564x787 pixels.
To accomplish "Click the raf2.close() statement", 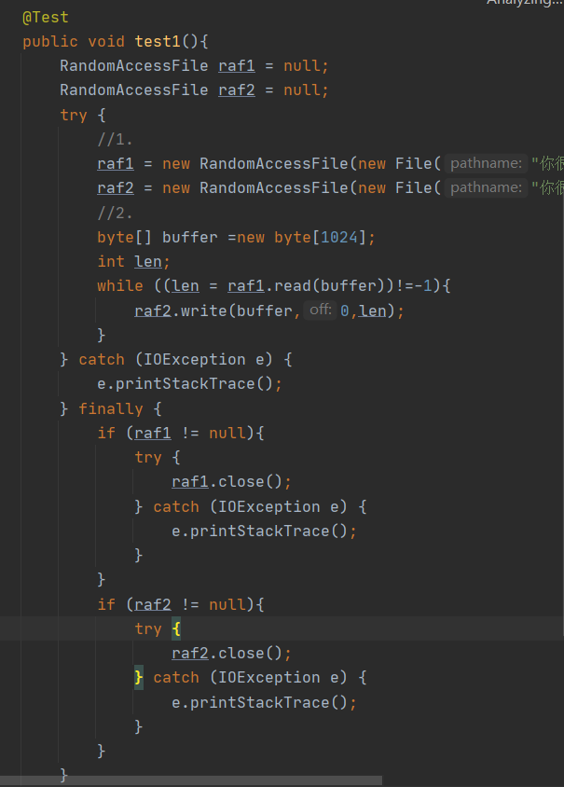I will (231, 653).
